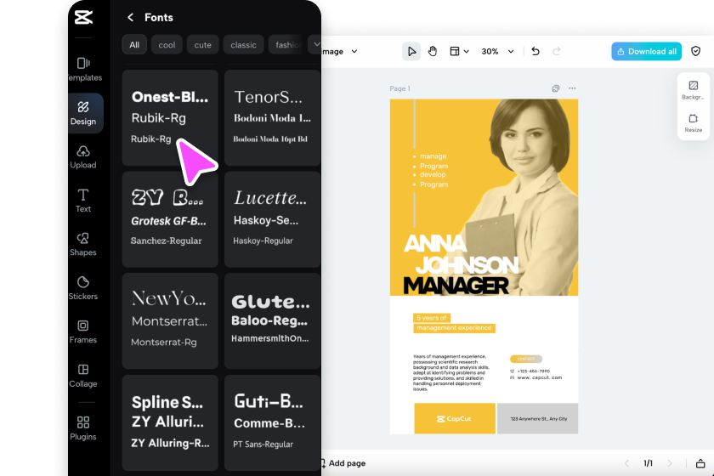Open the image dropdown in top bar
The width and height of the screenshot is (714, 476).
(x=339, y=52)
